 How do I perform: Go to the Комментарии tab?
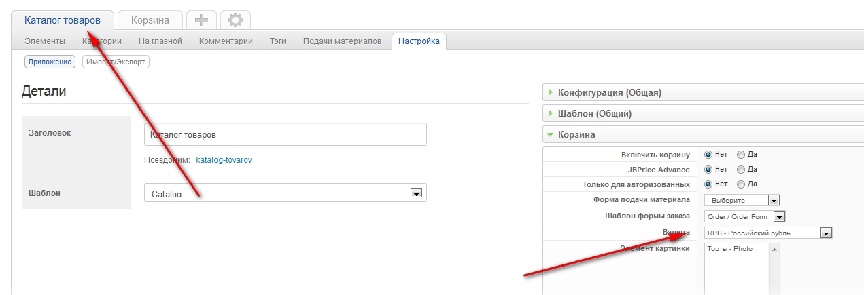[x=226, y=41]
